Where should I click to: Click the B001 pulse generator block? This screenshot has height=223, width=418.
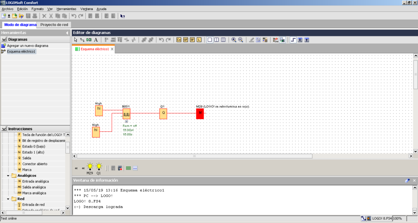tap(127, 114)
